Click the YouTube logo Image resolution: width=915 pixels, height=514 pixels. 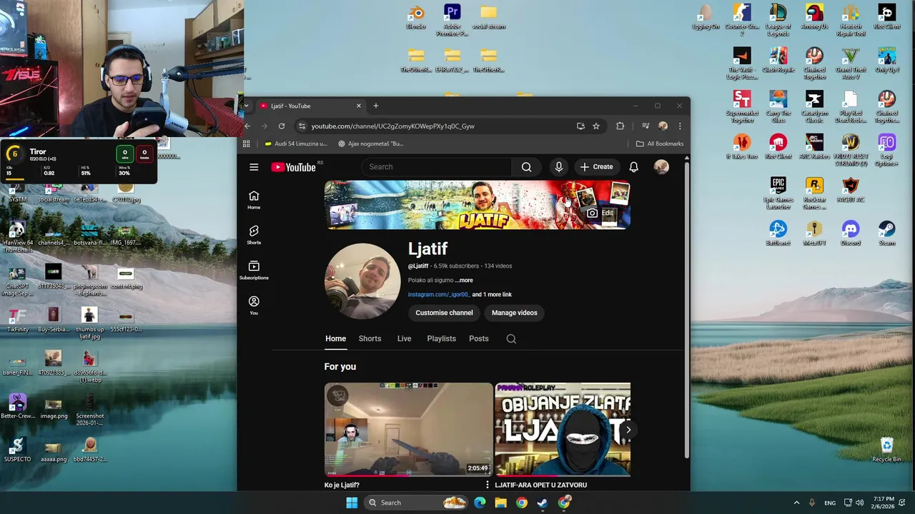click(294, 167)
